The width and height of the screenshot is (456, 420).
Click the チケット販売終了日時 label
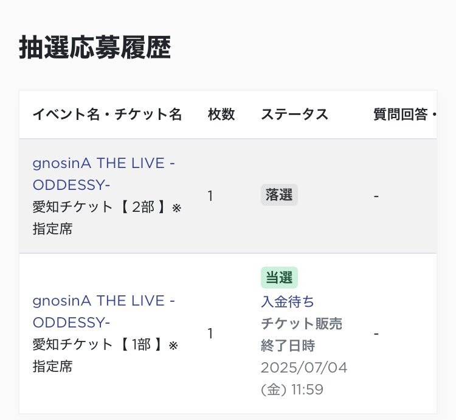302,335
